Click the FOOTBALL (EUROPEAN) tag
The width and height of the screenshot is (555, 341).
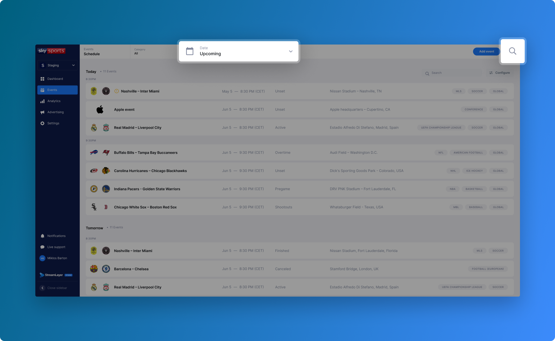(488, 269)
